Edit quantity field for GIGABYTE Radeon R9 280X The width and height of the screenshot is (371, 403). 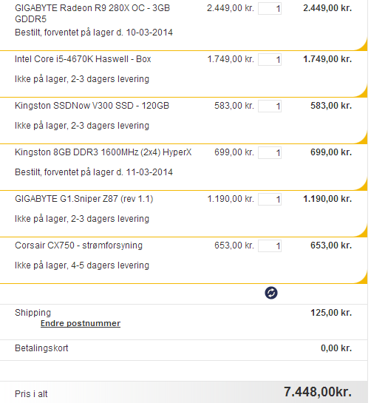click(x=270, y=8)
